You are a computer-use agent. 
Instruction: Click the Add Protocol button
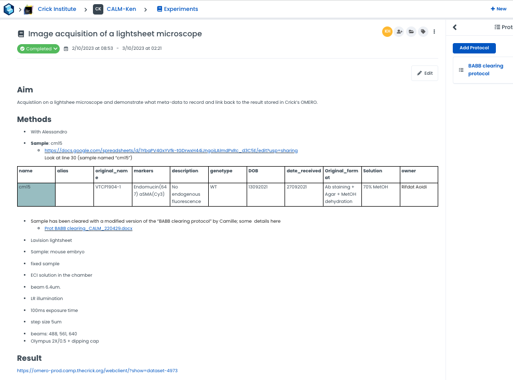point(474,48)
